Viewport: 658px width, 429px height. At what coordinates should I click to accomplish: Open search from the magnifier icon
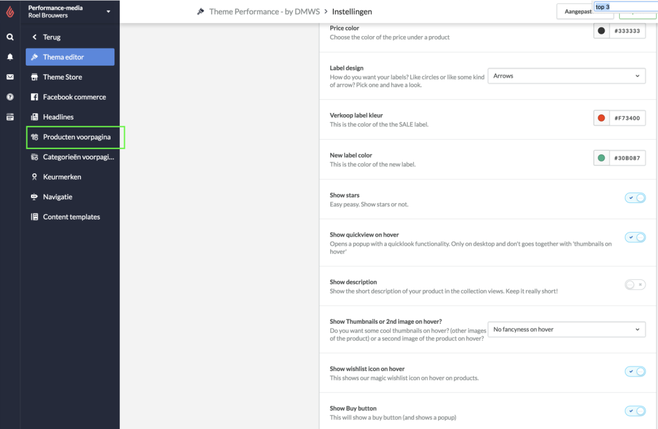click(10, 37)
